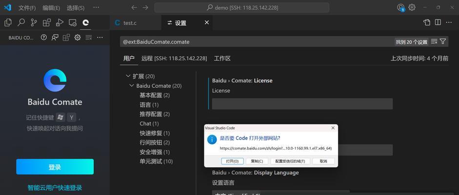Screen dimensions: 459x195
Task: Click the 找到 20 个设置 count badge
Action: (x=412, y=42)
